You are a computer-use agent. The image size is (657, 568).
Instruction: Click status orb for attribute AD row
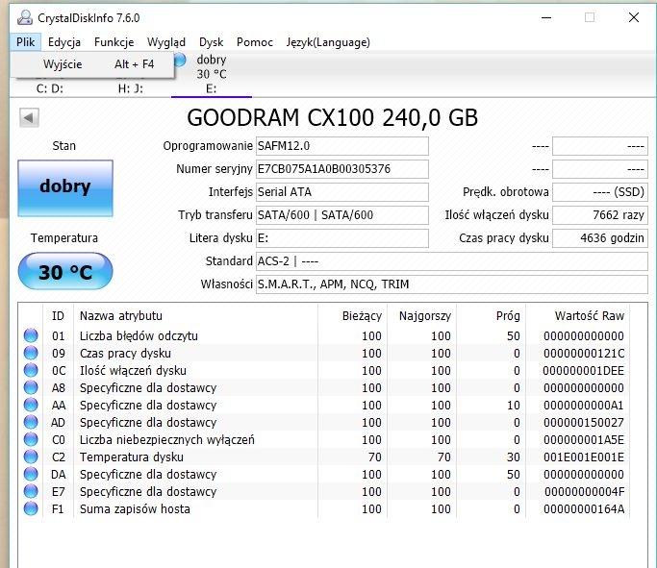point(31,422)
